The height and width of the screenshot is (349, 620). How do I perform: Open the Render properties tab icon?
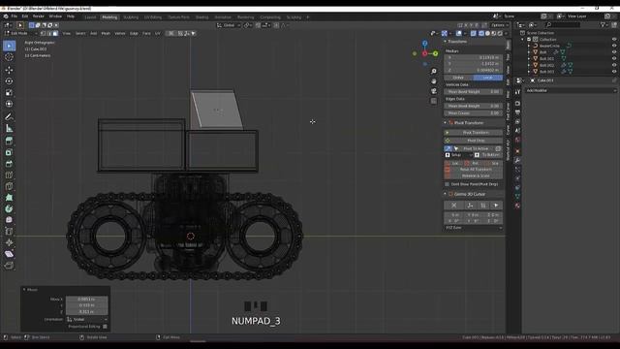[x=517, y=104]
